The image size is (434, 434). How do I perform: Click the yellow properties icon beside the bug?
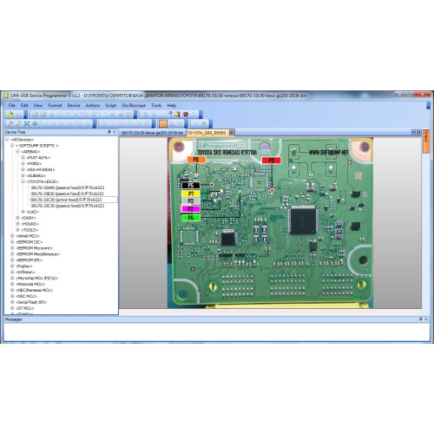[178, 115]
